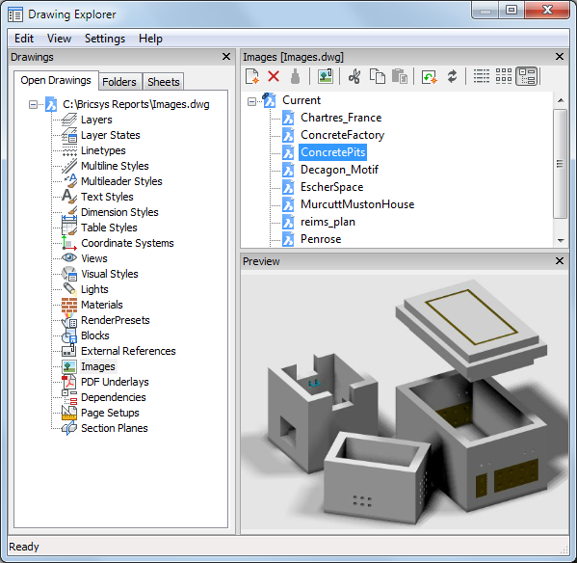577x563 pixels.
Task: Switch to the Folders tab
Action: click(119, 82)
